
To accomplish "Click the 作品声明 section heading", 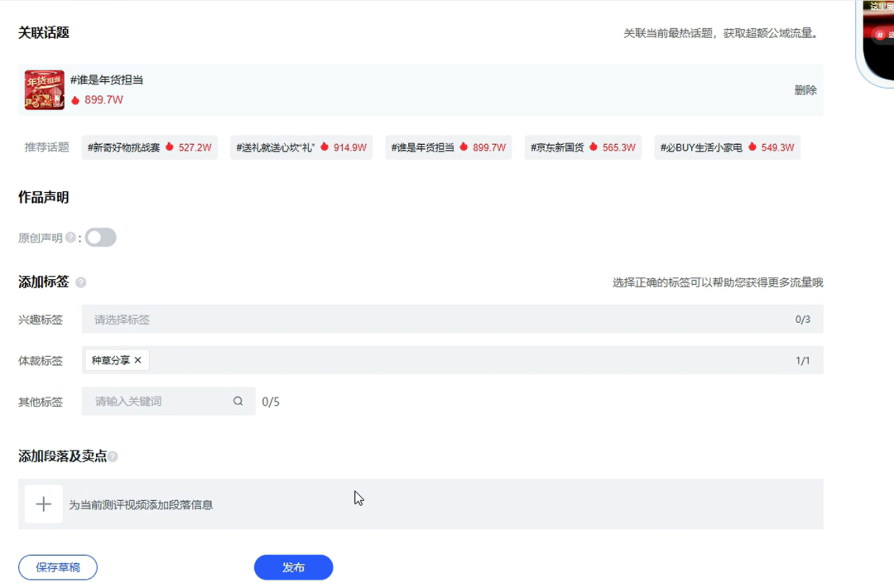I will (x=43, y=197).
